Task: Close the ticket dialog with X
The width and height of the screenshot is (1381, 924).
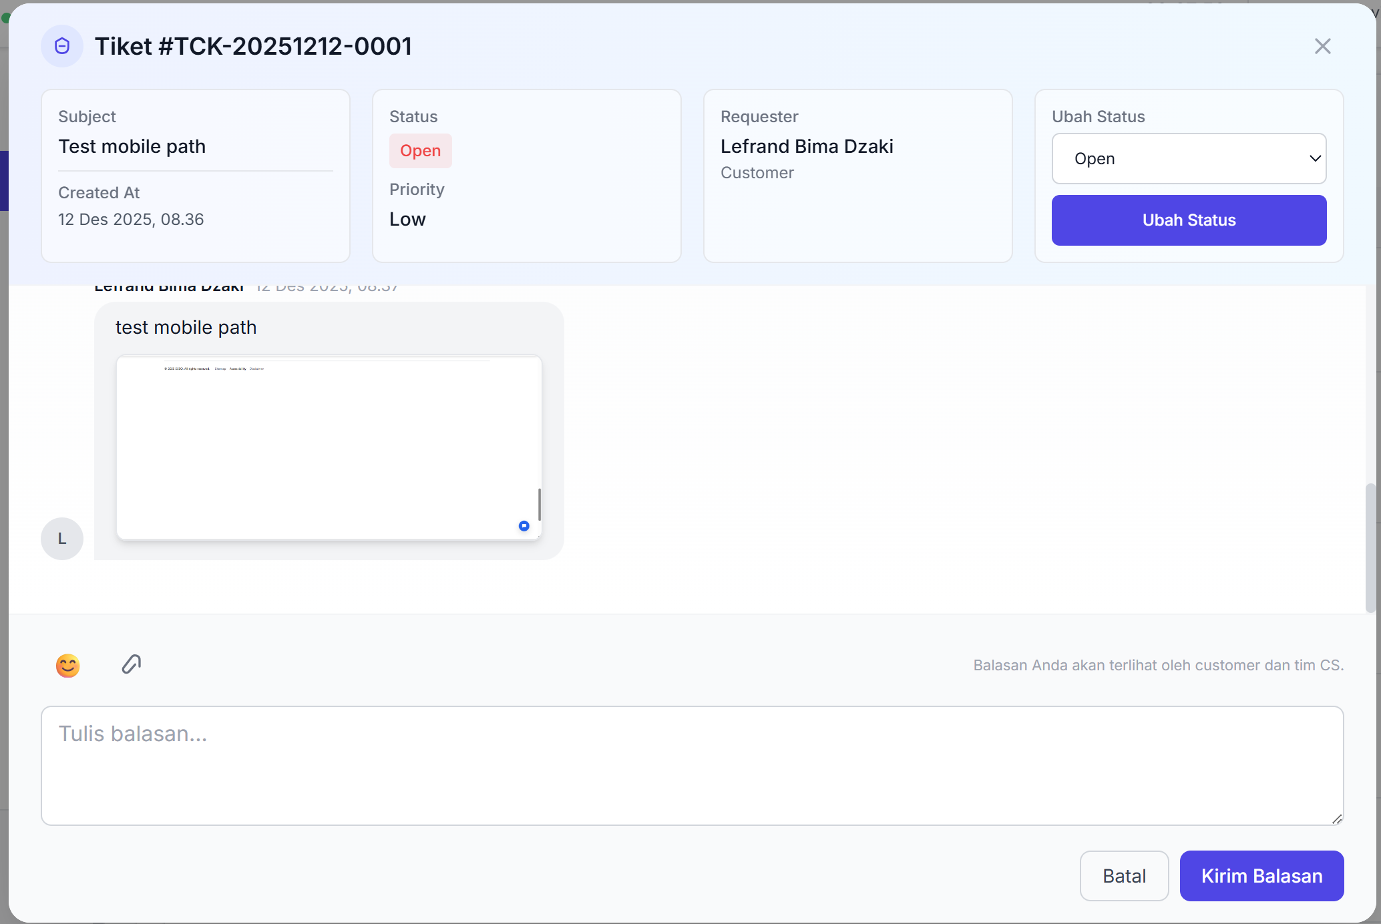Action: tap(1322, 46)
